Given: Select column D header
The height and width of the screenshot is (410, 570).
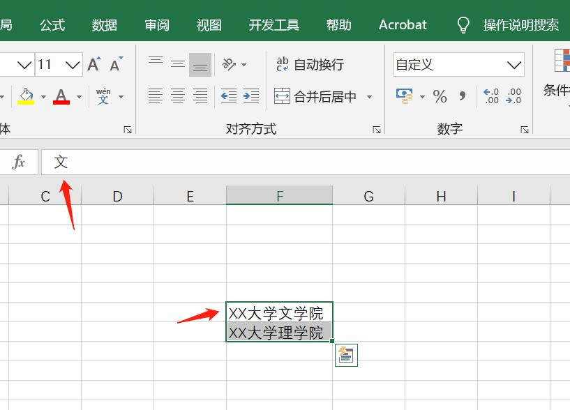Looking at the screenshot, I should (117, 196).
